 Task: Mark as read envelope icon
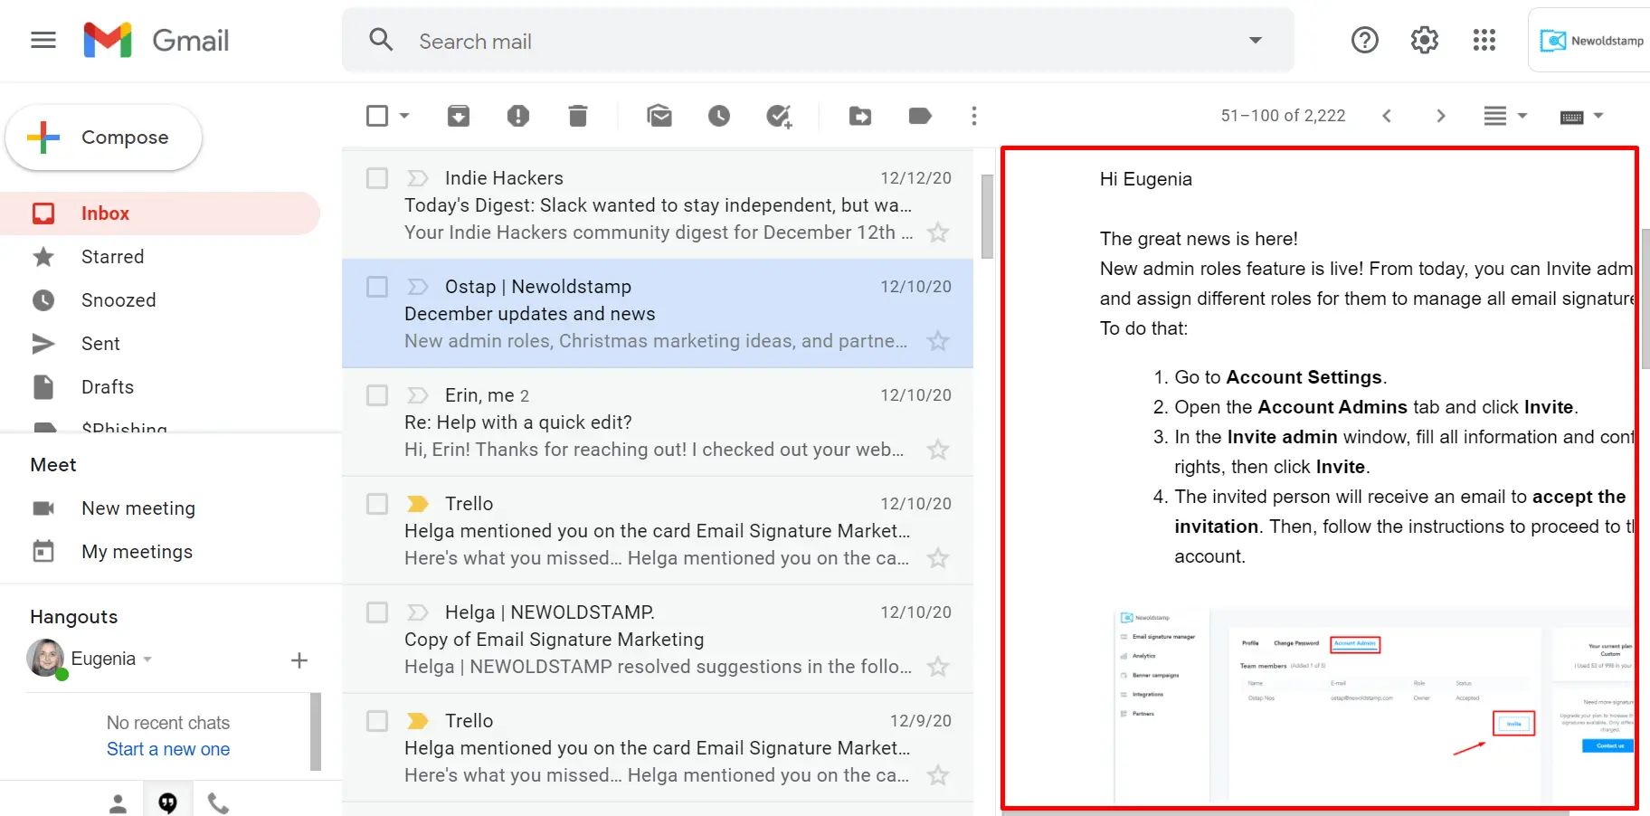tap(659, 116)
